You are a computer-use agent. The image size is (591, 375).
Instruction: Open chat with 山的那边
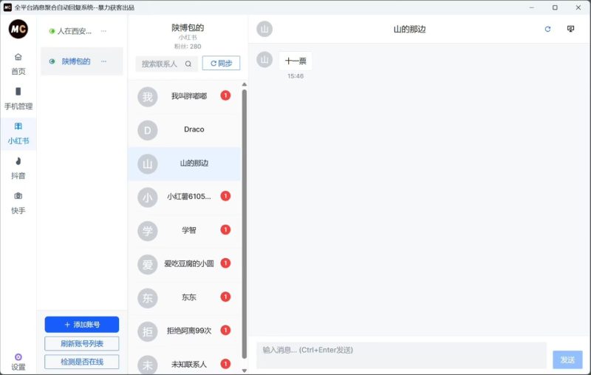coord(185,163)
